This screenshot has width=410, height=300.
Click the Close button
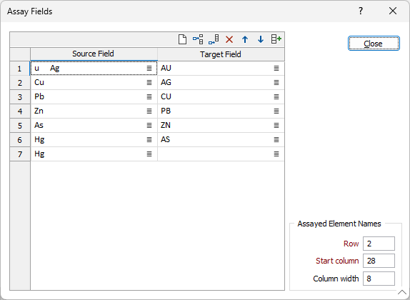coord(374,44)
